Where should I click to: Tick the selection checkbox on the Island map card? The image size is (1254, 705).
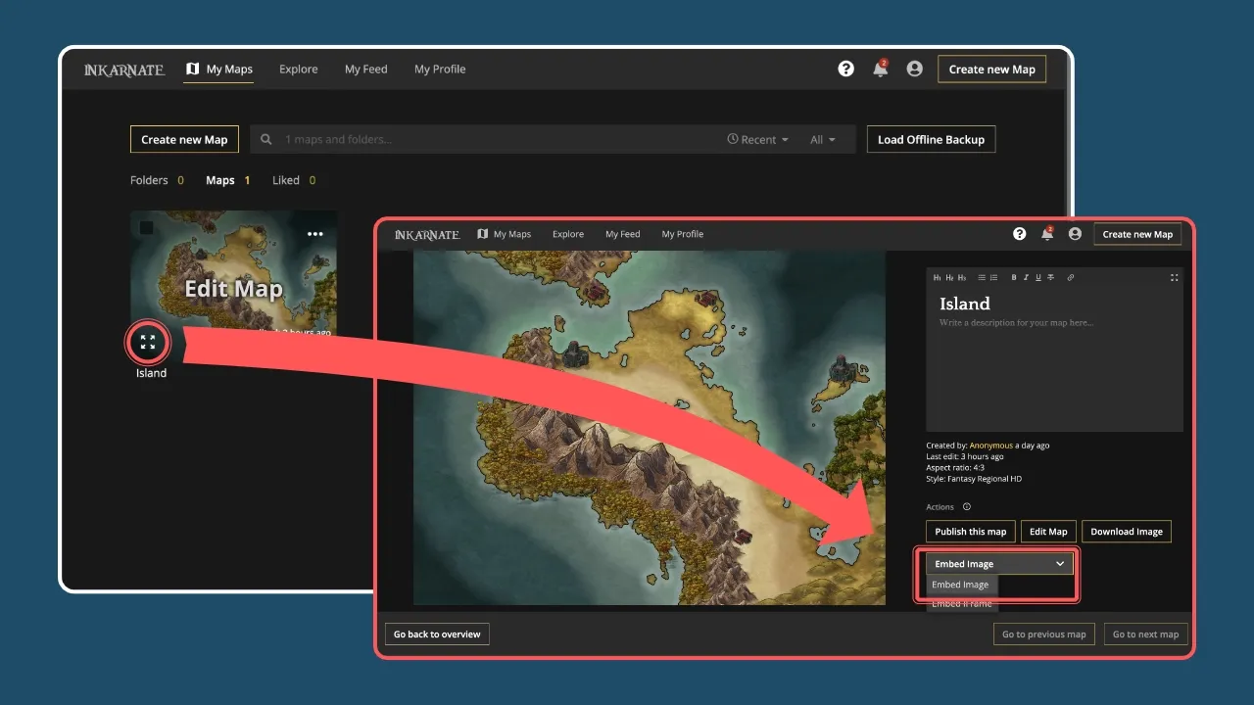146,227
